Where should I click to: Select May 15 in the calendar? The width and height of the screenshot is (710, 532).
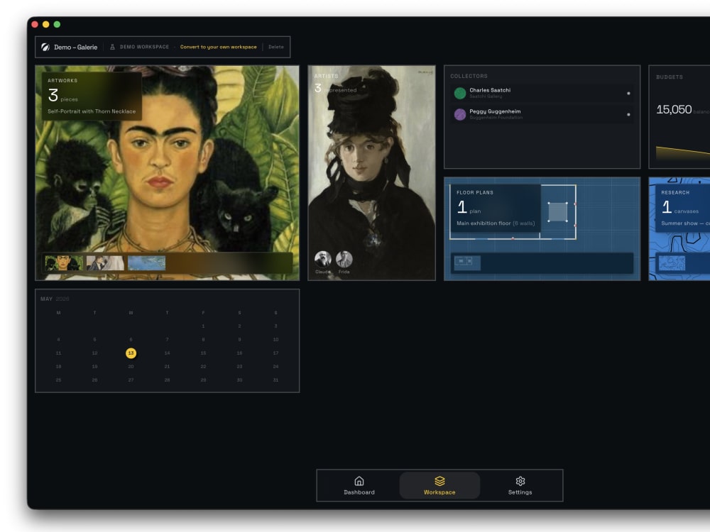pyautogui.click(x=203, y=353)
